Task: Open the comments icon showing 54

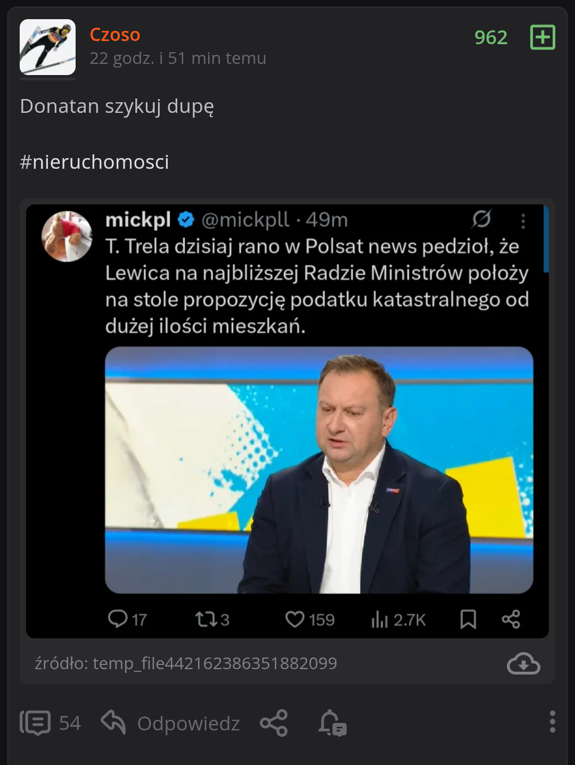Action: click(x=36, y=723)
